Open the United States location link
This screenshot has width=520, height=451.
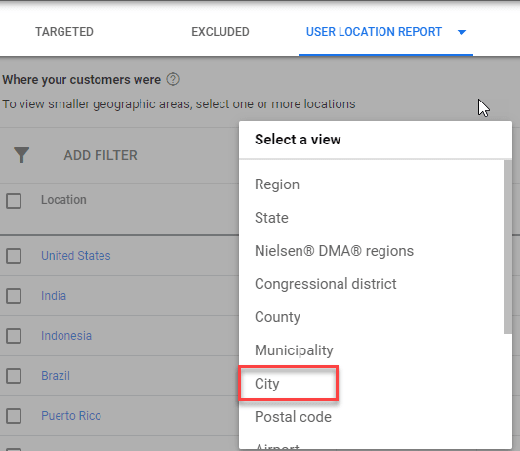click(76, 256)
